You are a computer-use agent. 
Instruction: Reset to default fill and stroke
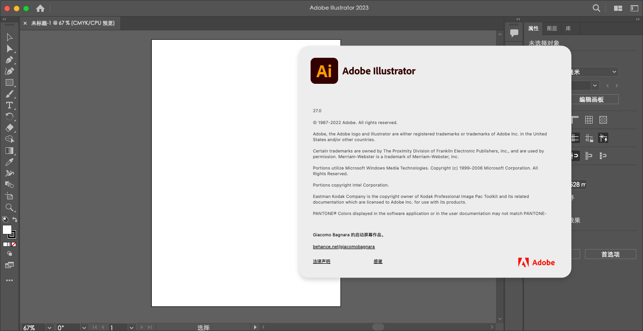click(x=5, y=219)
